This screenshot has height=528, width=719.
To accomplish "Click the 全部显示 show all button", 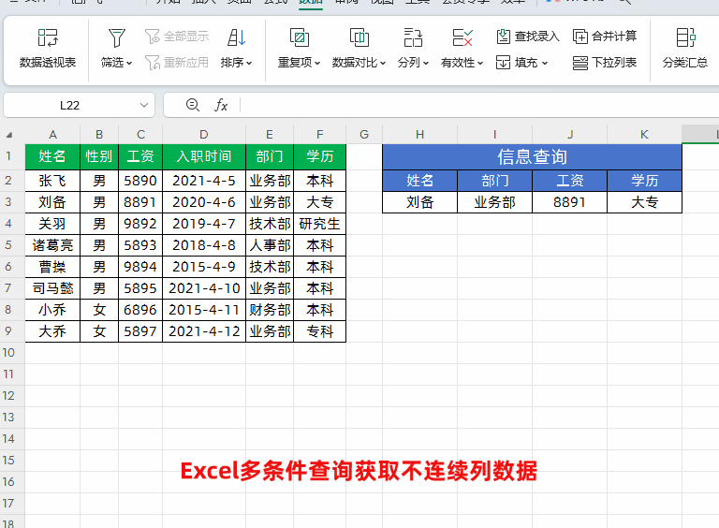I will coord(177,37).
